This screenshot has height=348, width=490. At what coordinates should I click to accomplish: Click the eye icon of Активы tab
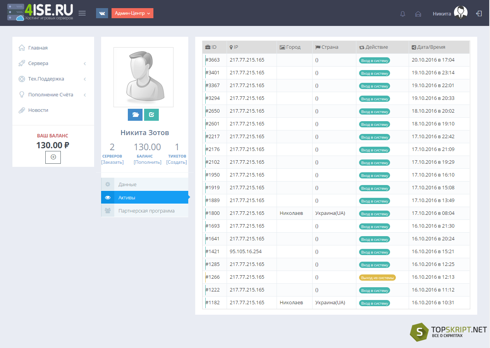tap(108, 197)
